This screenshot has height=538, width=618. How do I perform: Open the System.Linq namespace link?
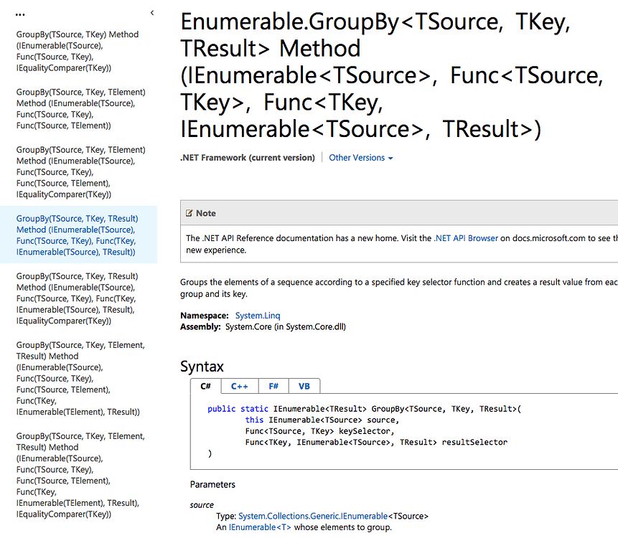pyautogui.click(x=257, y=314)
